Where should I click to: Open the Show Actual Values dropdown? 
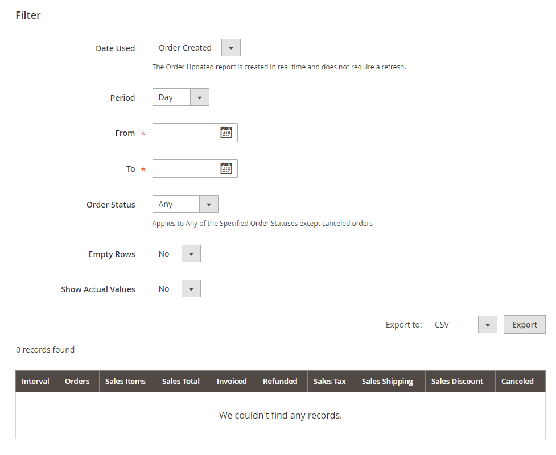click(x=176, y=289)
